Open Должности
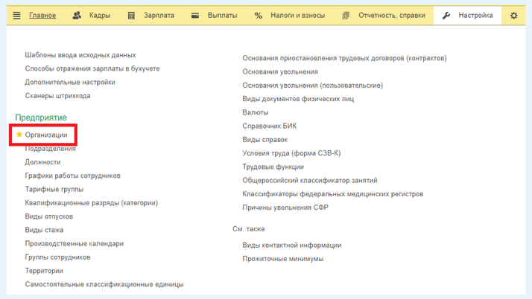This screenshot has width=532, height=299. point(42,162)
